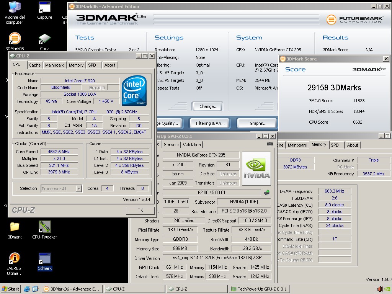
Task: Click the 3DMark06 title bar icon
Action: click(x=72, y=6)
